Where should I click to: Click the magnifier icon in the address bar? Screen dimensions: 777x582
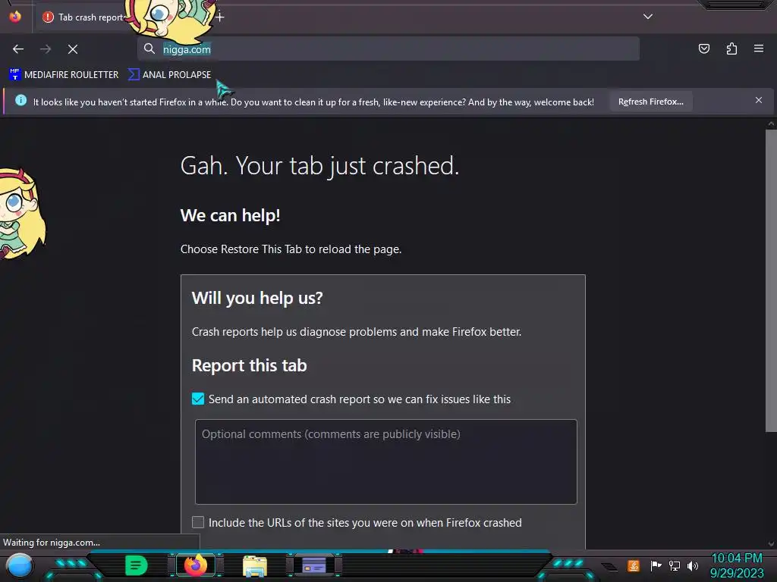[x=149, y=48]
